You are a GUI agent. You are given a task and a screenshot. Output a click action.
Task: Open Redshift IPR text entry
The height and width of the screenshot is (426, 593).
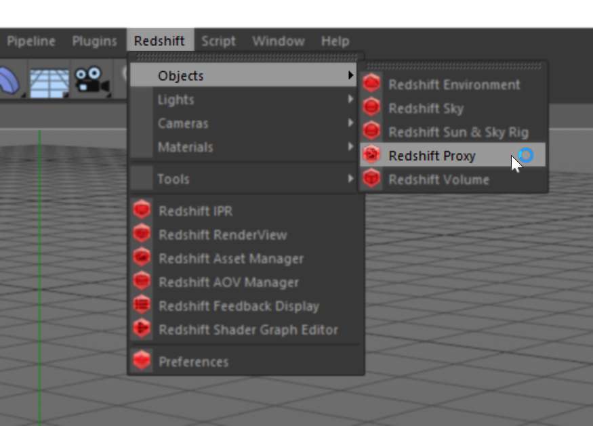tap(196, 211)
